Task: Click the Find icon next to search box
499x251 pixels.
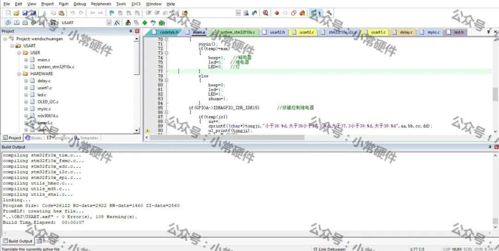Action: coord(246,13)
